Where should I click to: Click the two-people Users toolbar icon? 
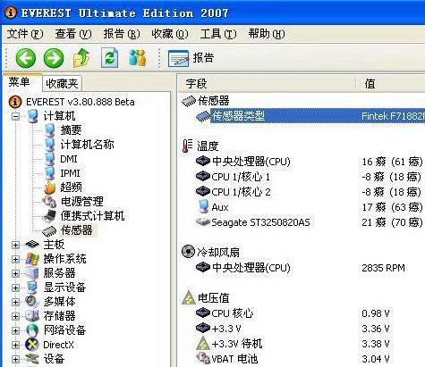point(138,58)
